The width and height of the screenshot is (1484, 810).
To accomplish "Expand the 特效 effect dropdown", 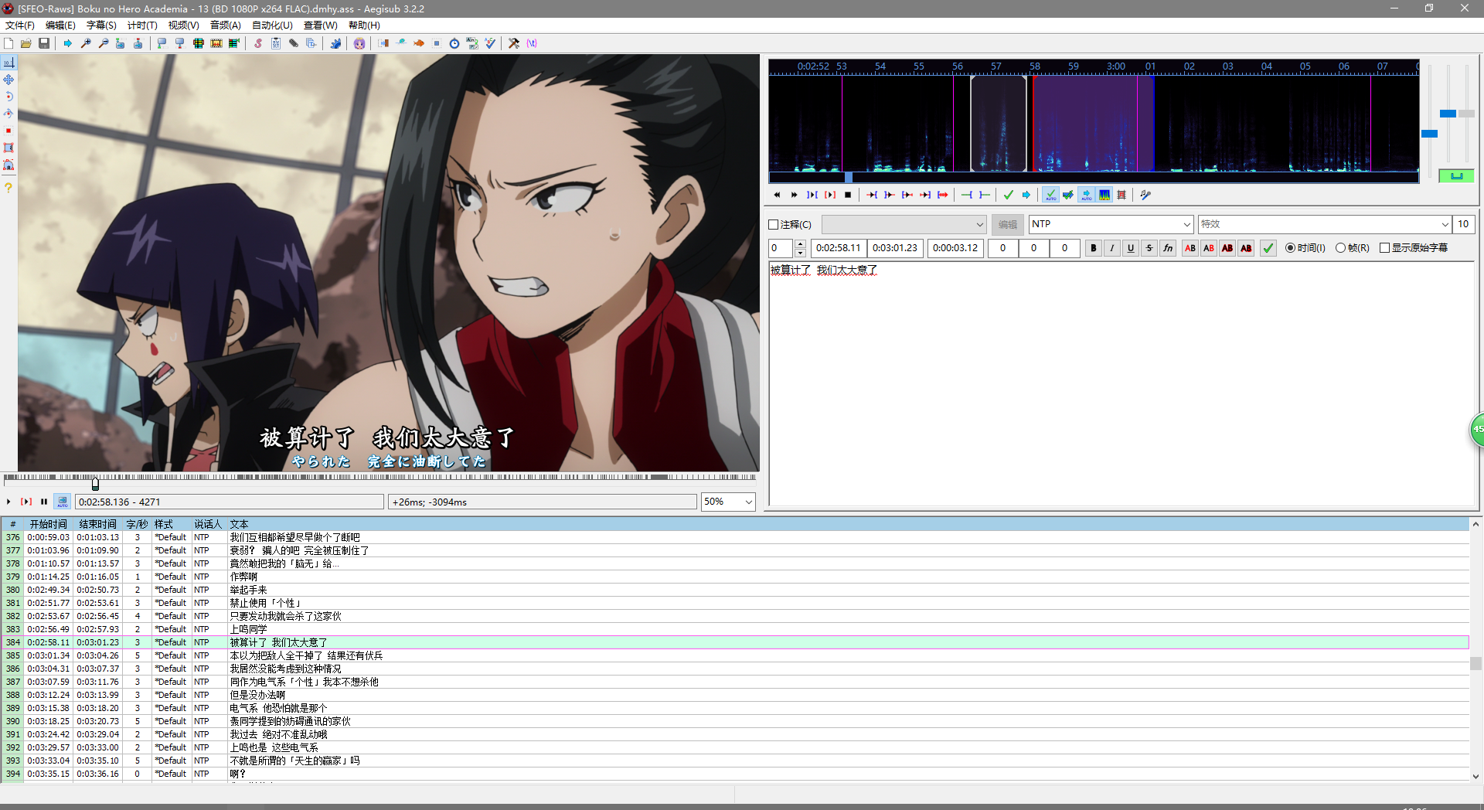I will point(1445,224).
